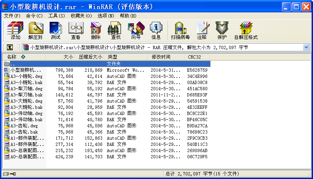Open the 文件(F) menu

12,16
